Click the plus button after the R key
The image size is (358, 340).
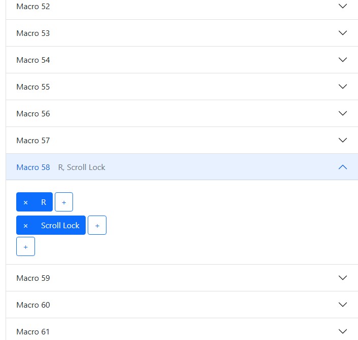pos(64,202)
